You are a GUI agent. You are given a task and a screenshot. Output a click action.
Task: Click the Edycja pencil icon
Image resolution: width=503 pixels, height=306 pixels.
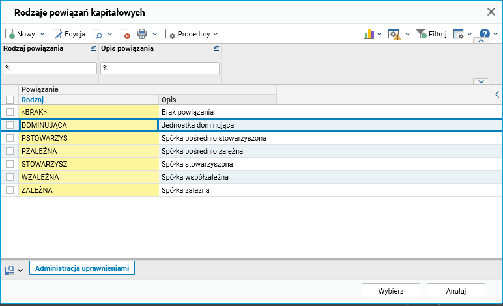click(57, 34)
